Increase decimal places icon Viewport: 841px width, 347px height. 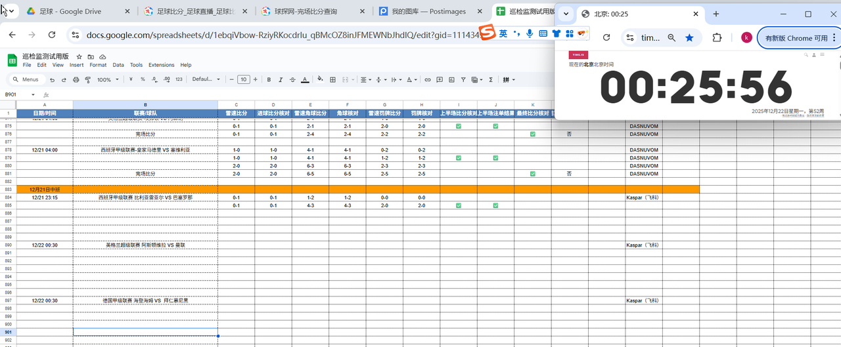[x=166, y=79]
